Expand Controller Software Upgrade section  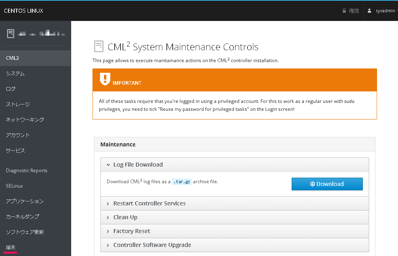[234, 245]
